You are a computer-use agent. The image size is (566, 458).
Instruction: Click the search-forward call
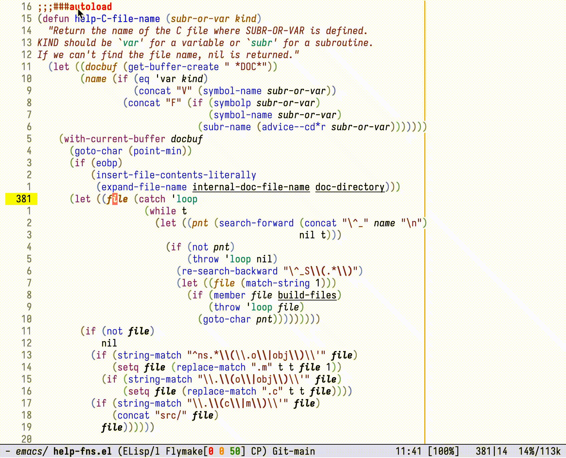(x=256, y=223)
